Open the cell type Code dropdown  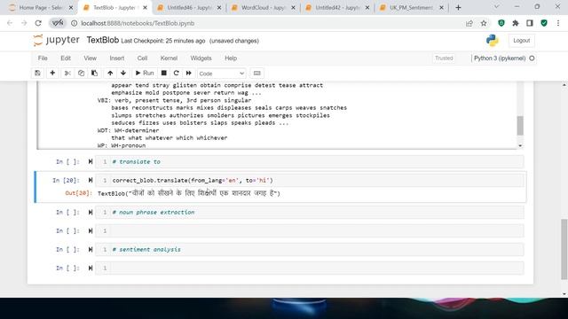coord(221,74)
